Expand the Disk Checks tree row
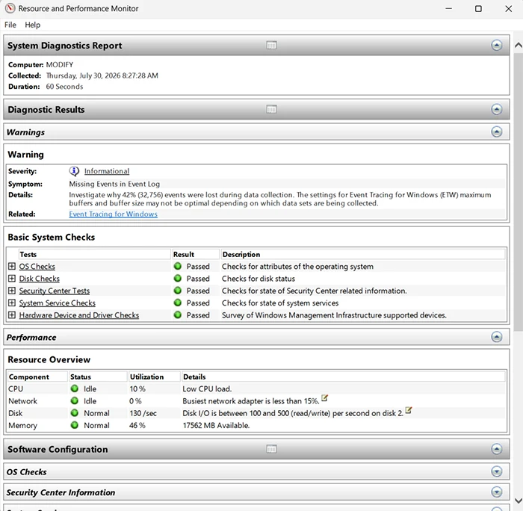The image size is (523, 511). 12,278
